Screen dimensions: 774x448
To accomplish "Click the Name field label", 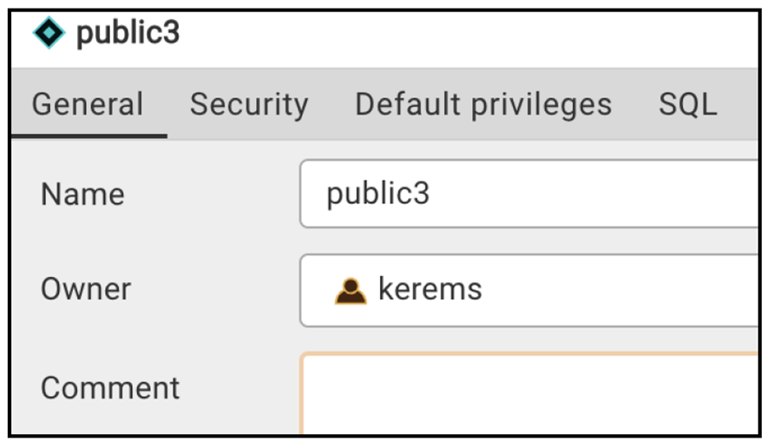I will pyautogui.click(x=82, y=194).
